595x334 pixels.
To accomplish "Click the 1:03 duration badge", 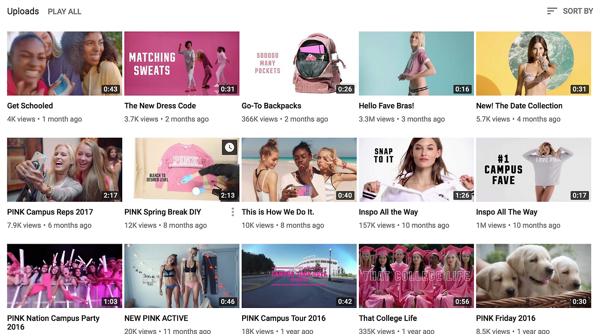I will tap(111, 301).
